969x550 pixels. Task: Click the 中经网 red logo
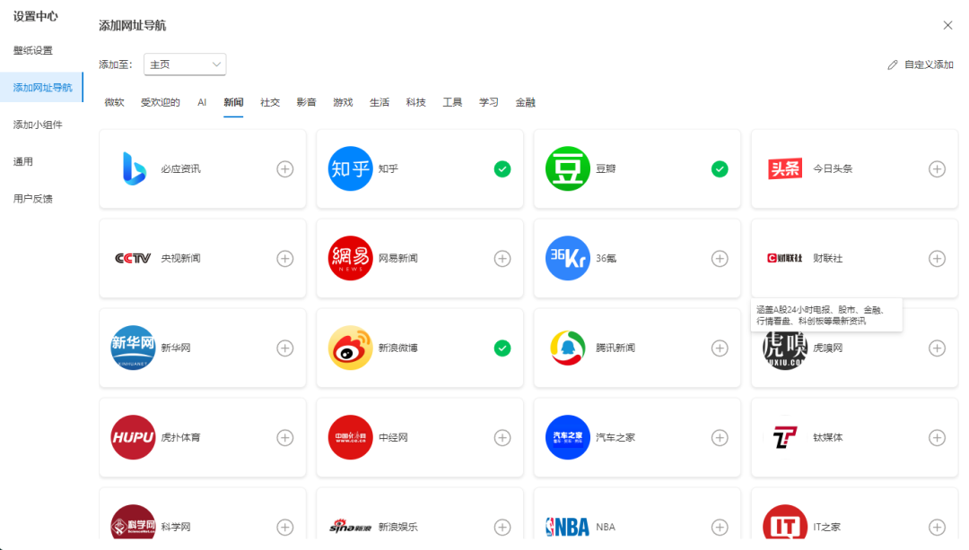pos(350,437)
